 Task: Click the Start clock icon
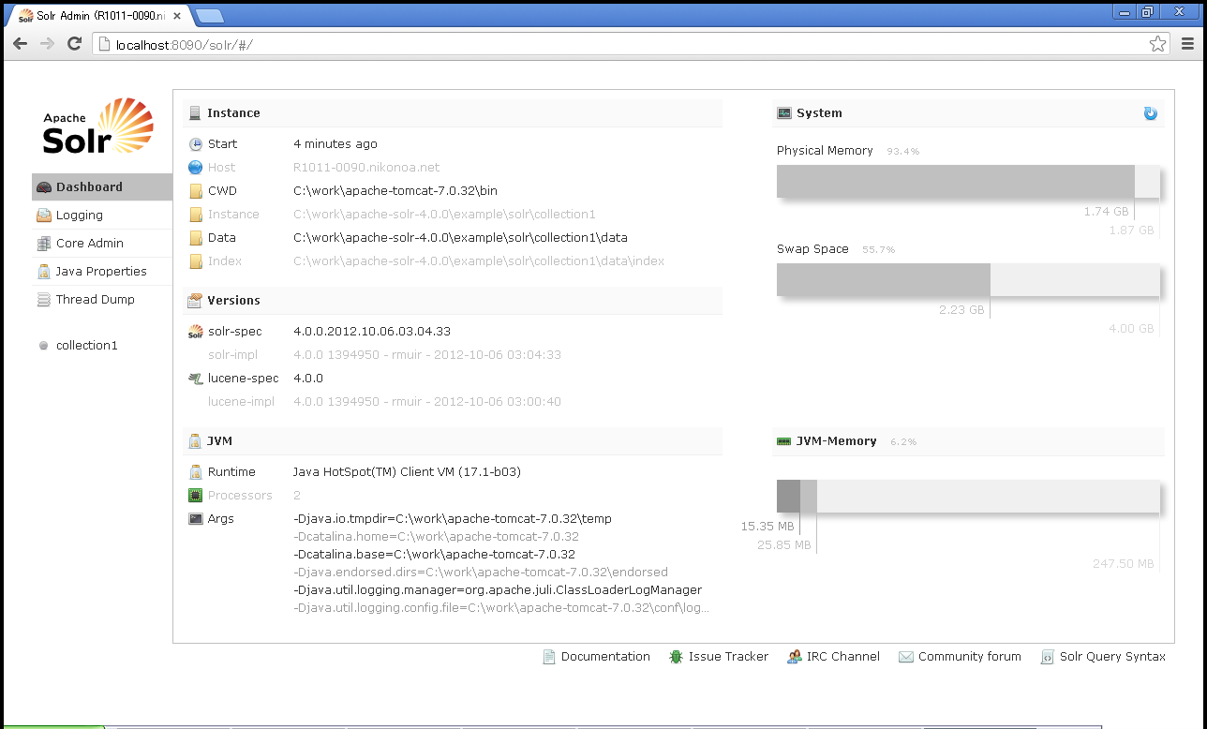click(195, 144)
